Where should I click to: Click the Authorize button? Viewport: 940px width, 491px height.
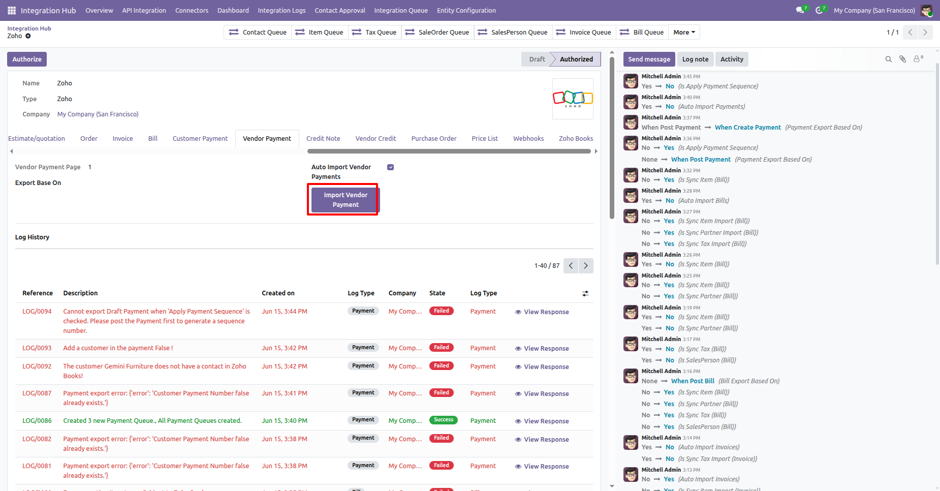[x=27, y=59]
